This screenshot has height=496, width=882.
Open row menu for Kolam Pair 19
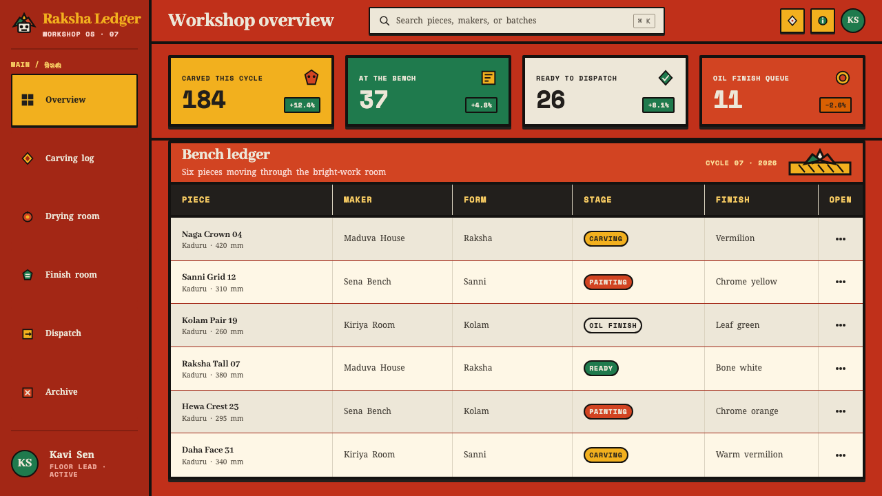pos(841,325)
